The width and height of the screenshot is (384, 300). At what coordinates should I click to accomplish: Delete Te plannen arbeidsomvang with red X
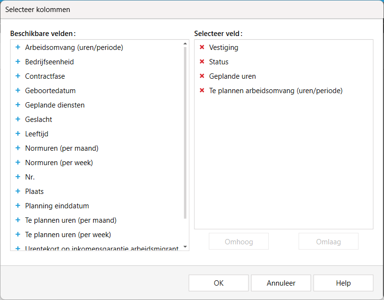(x=202, y=91)
